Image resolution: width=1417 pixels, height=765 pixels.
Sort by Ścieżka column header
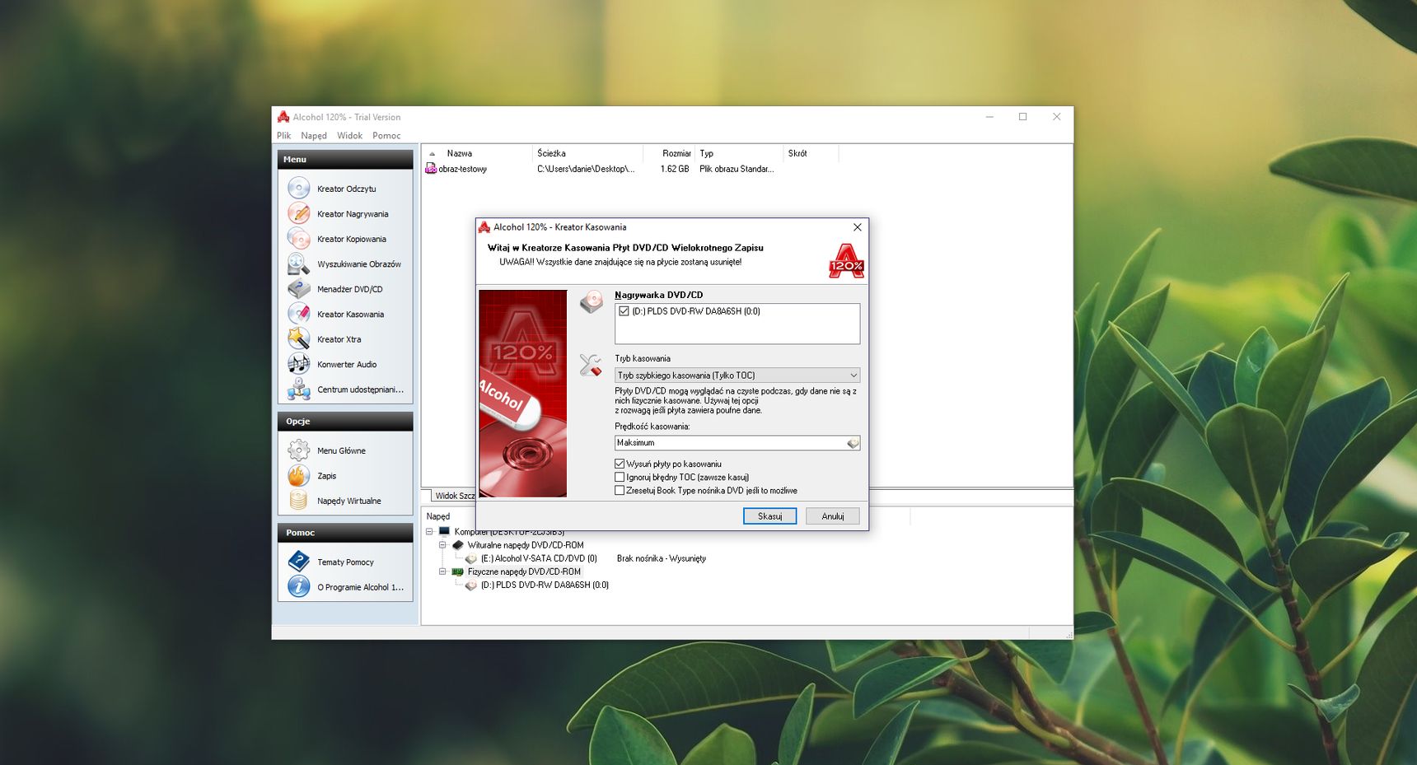click(587, 153)
